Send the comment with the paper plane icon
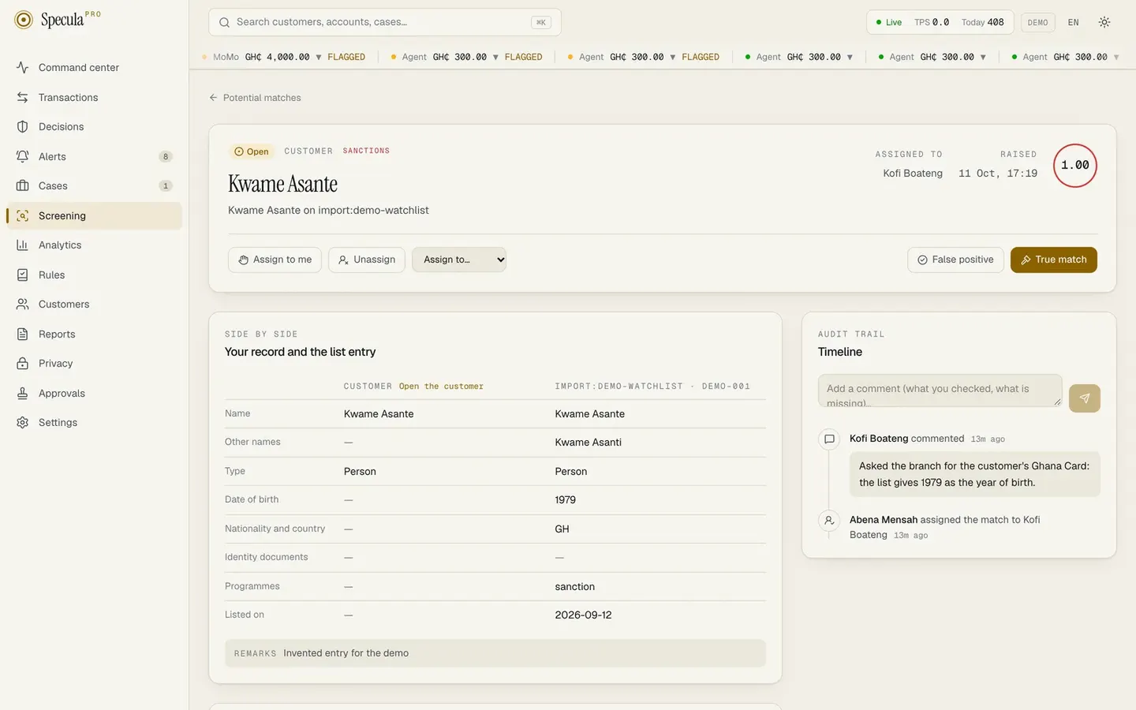Viewport: 1136px width, 710px height. coord(1085,398)
